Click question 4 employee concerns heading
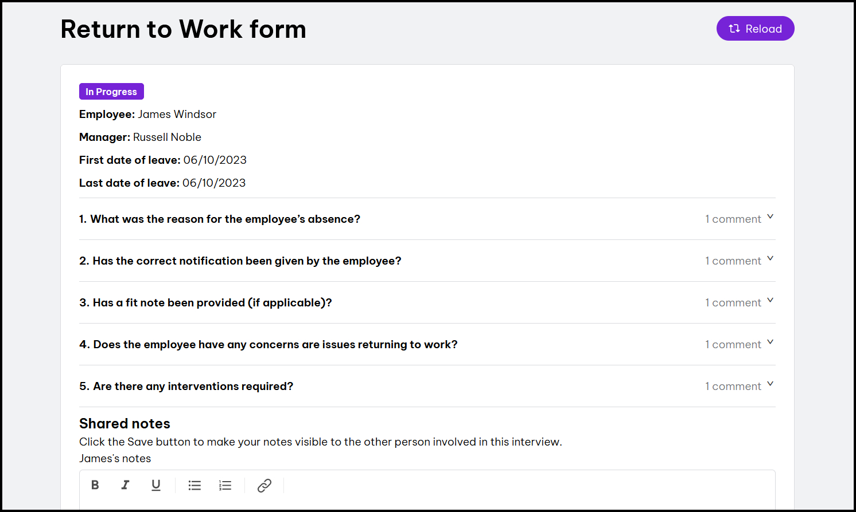Image resolution: width=856 pixels, height=512 pixels. (268, 344)
